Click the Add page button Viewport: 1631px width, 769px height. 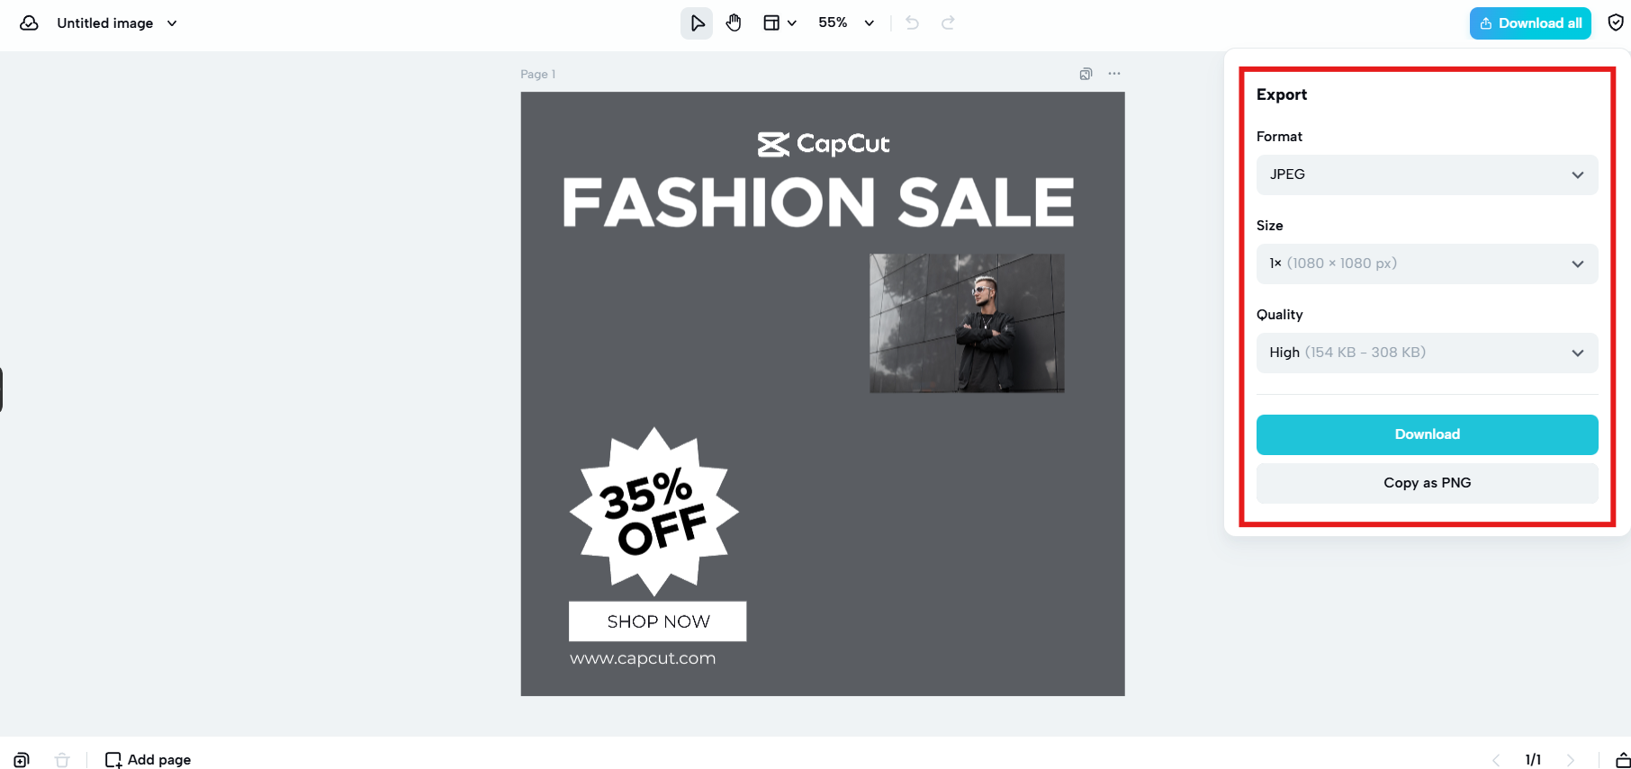(149, 760)
